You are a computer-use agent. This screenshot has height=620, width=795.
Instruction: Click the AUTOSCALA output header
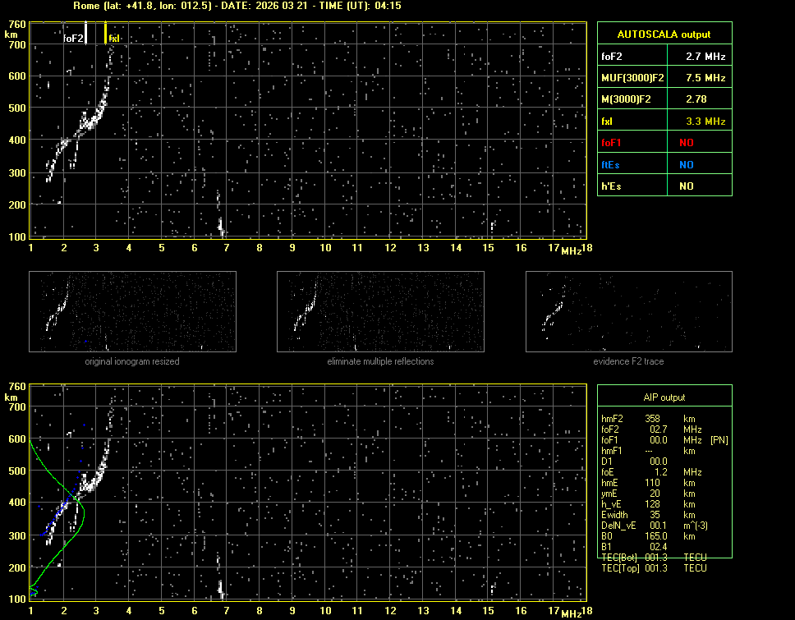(x=664, y=34)
